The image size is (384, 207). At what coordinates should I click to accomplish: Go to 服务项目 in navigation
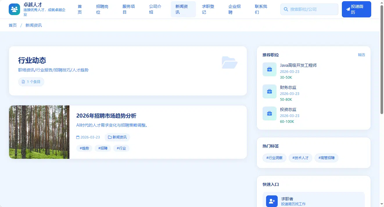coord(129,9)
